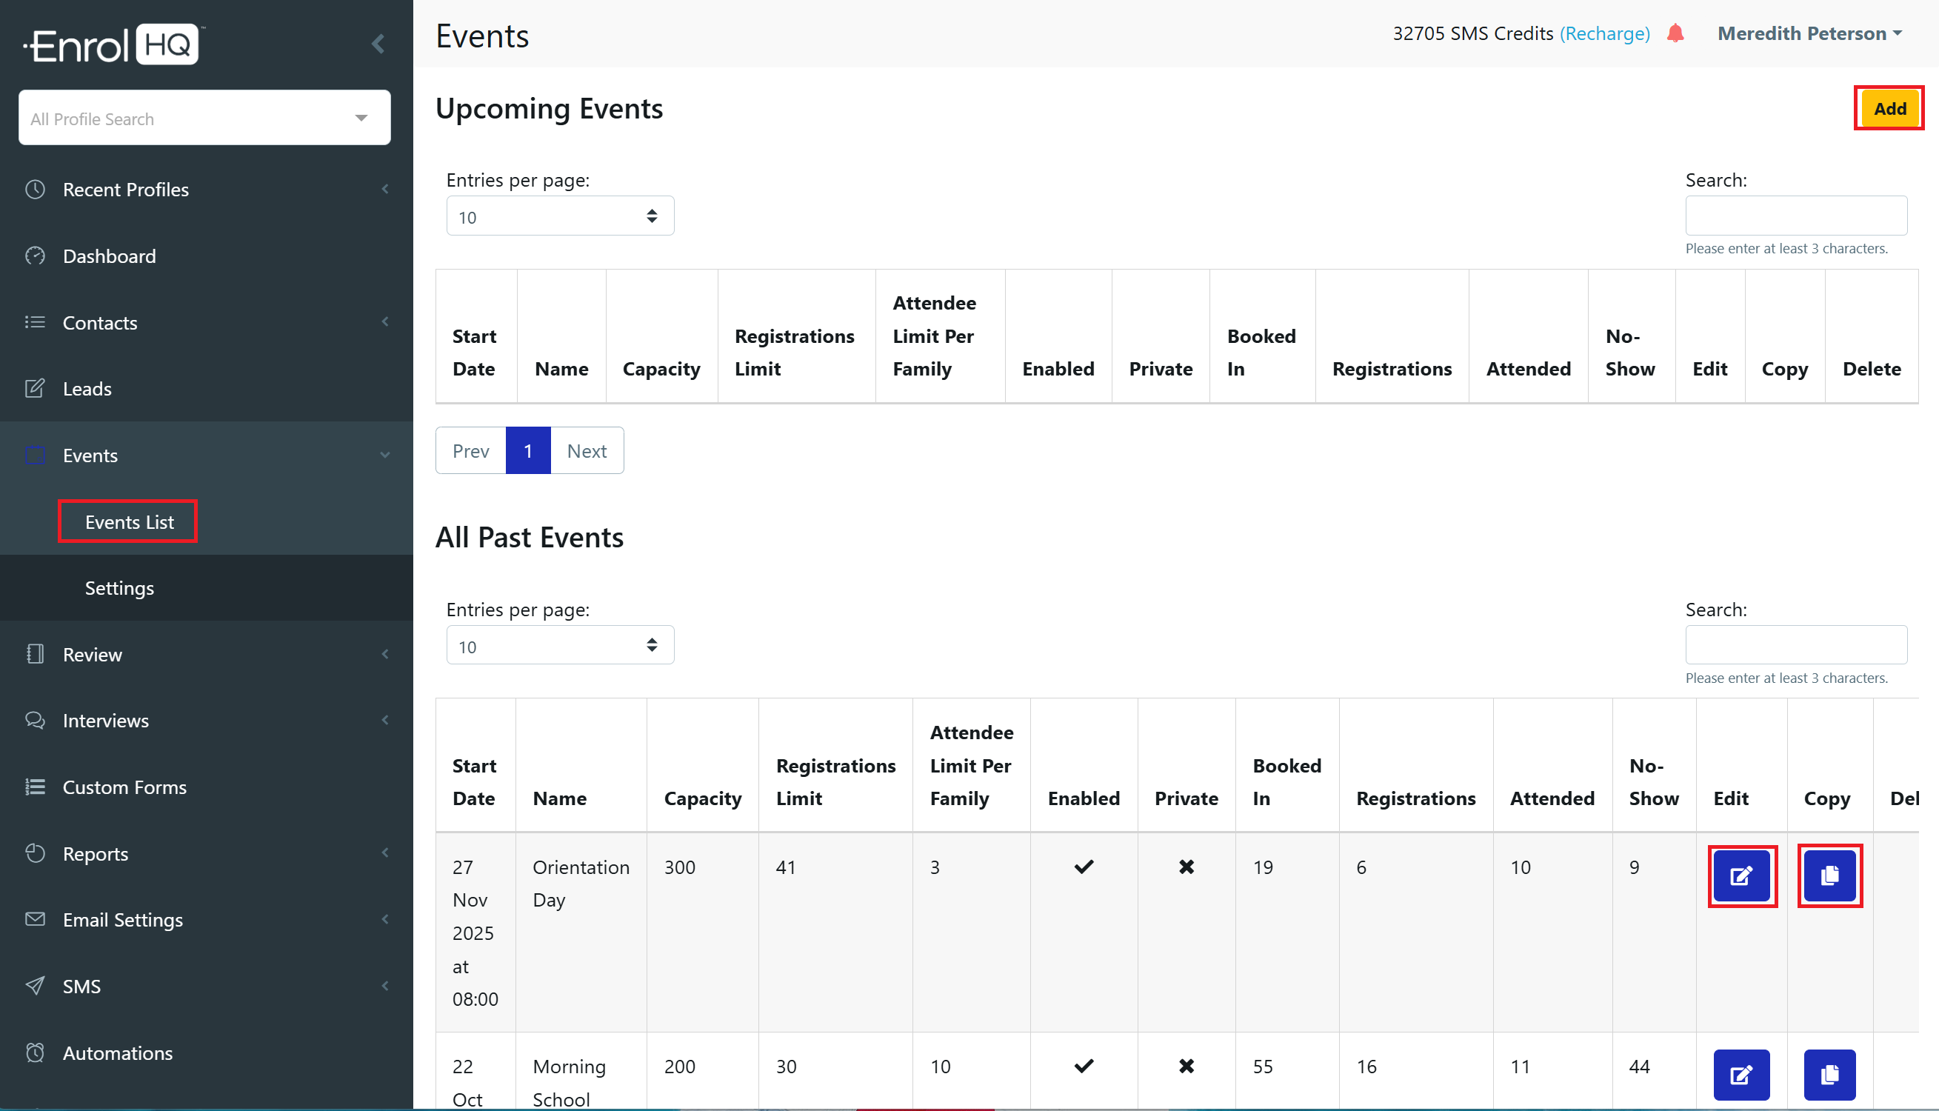Click the yellow Add button
This screenshot has width=1939, height=1111.
click(1889, 109)
